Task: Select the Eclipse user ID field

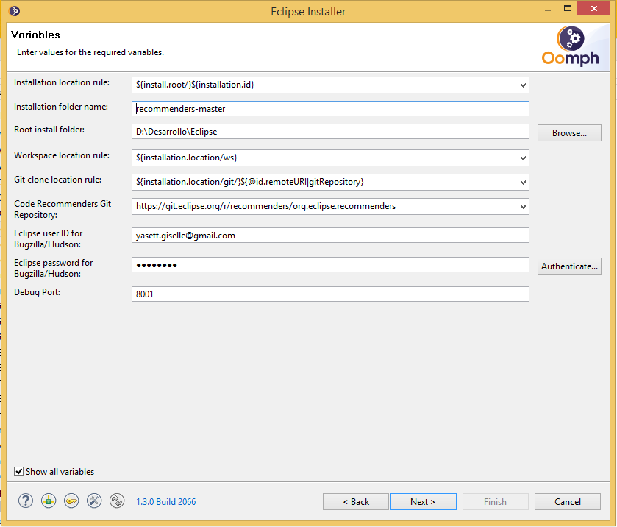Action: pyautogui.click(x=330, y=235)
